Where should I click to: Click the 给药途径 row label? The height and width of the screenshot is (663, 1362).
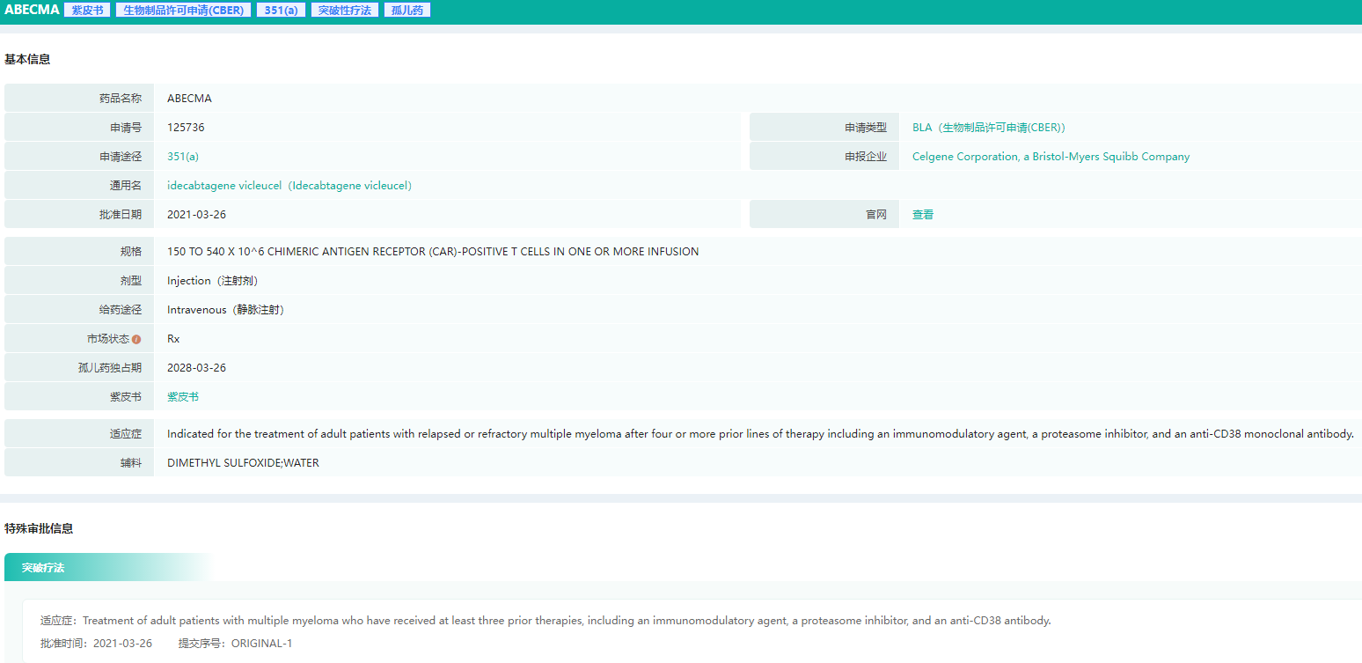(121, 310)
